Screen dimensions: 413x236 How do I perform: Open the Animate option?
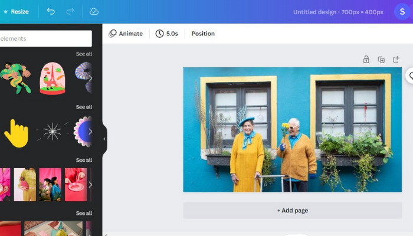(x=126, y=34)
